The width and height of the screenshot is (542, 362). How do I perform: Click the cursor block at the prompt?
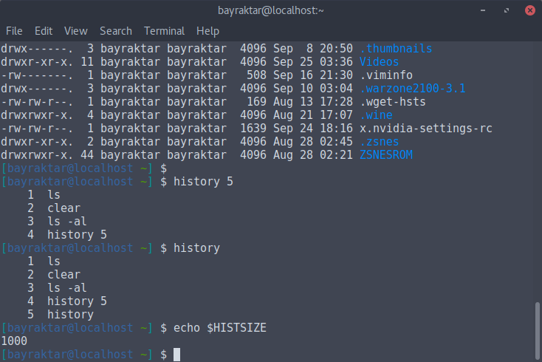(x=176, y=355)
